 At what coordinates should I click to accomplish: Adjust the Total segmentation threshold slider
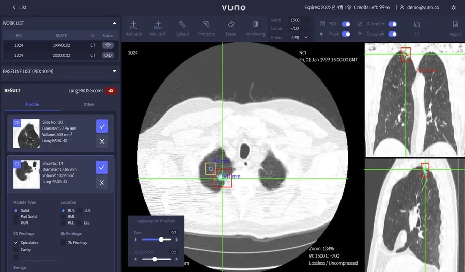point(162,239)
